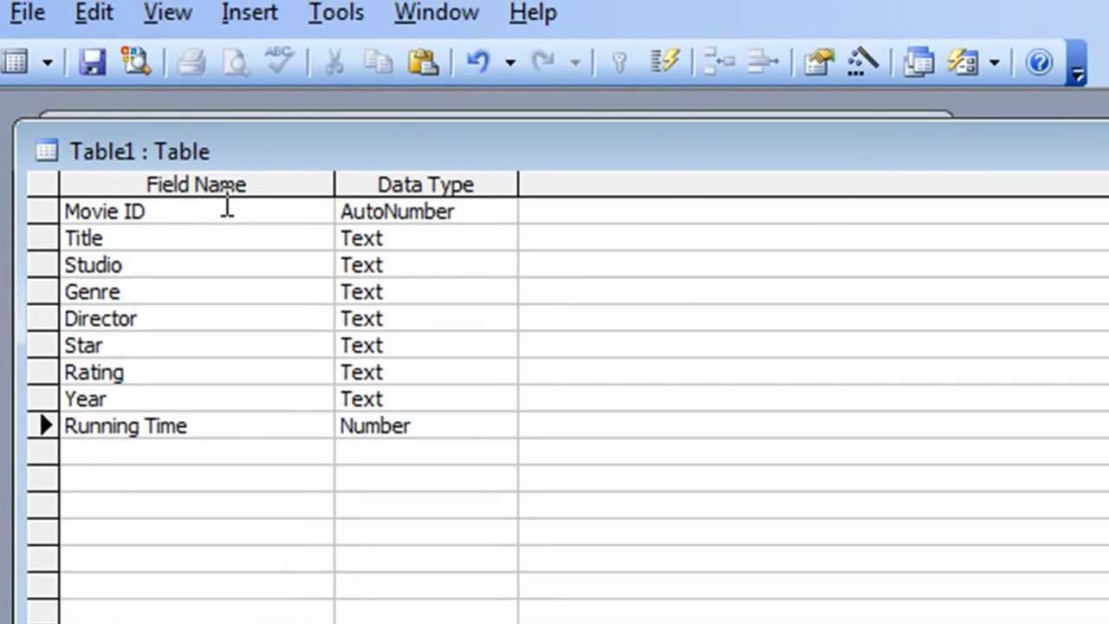Set a Primary Key using the key icon

tap(620, 61)
